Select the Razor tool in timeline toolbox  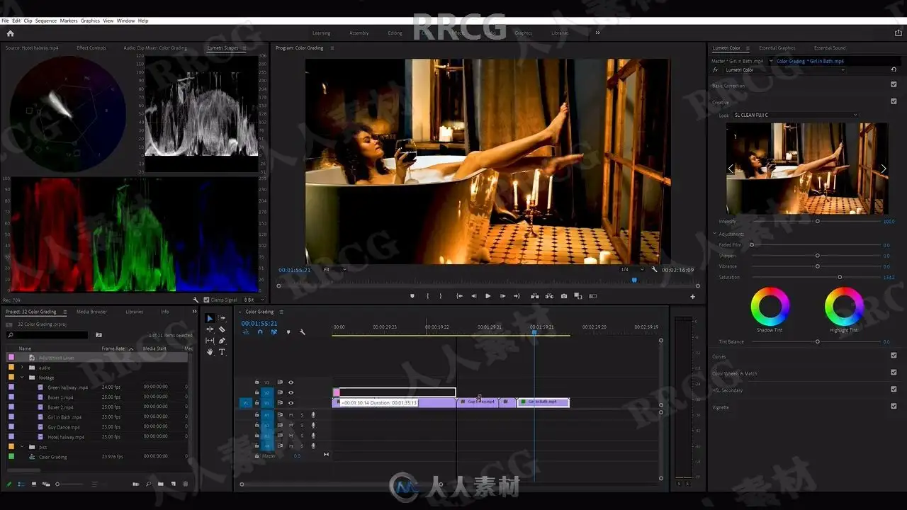point(222,329)
